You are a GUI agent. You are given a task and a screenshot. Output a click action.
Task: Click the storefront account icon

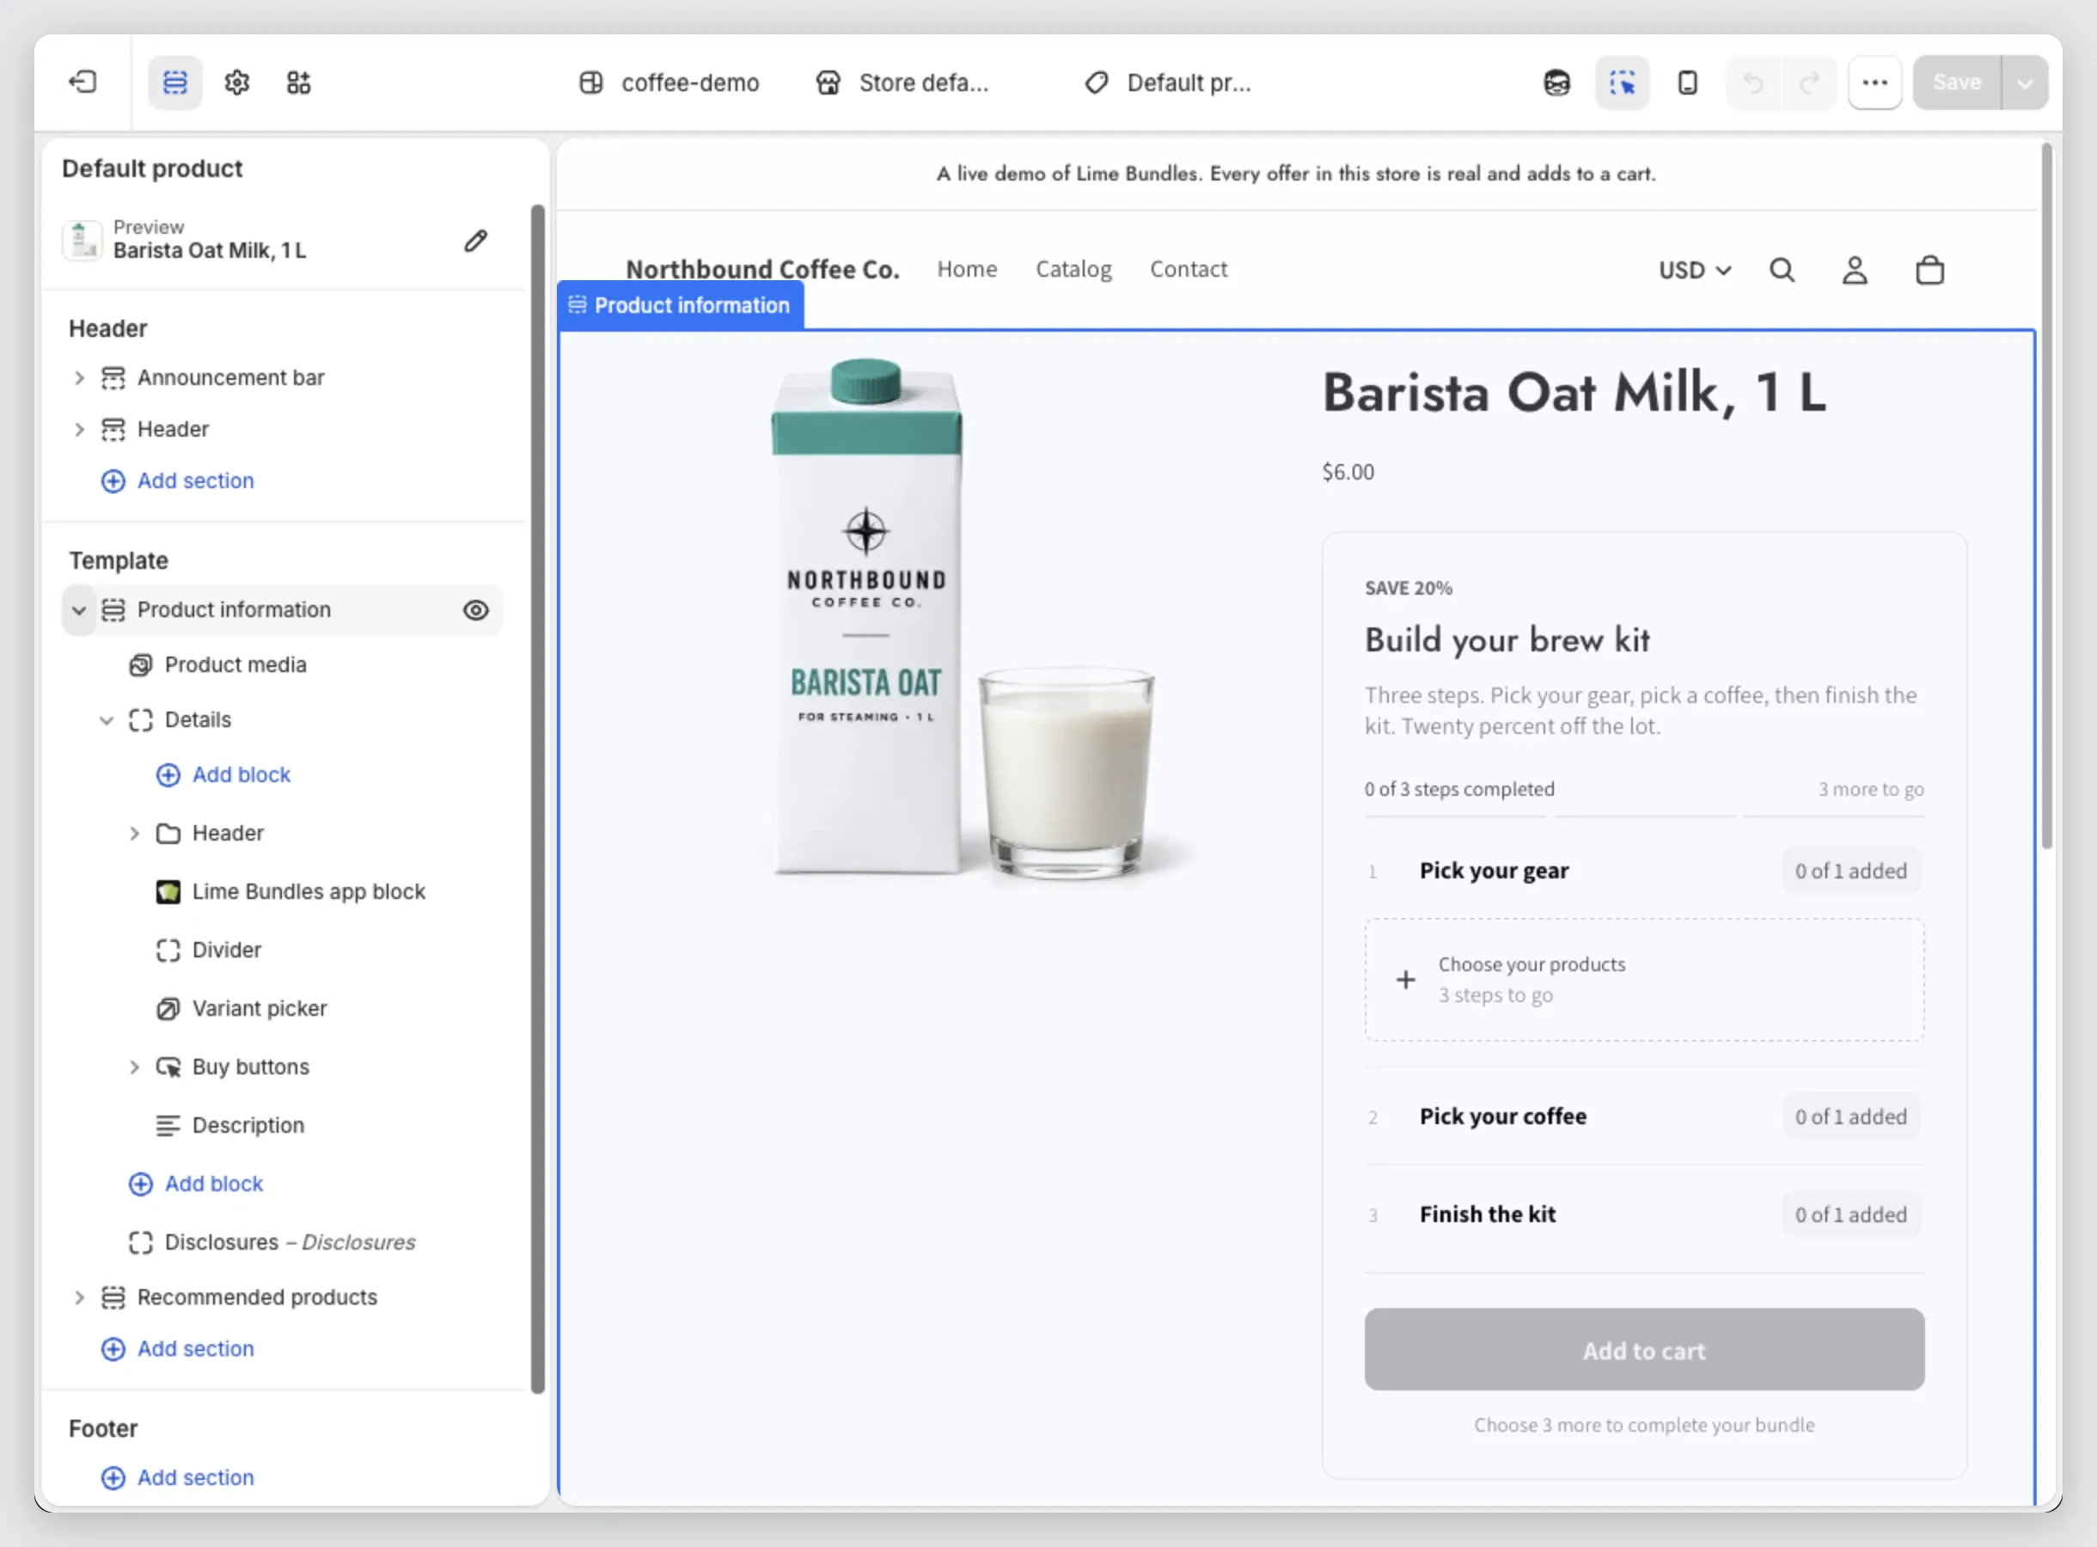click(1855, 270)
